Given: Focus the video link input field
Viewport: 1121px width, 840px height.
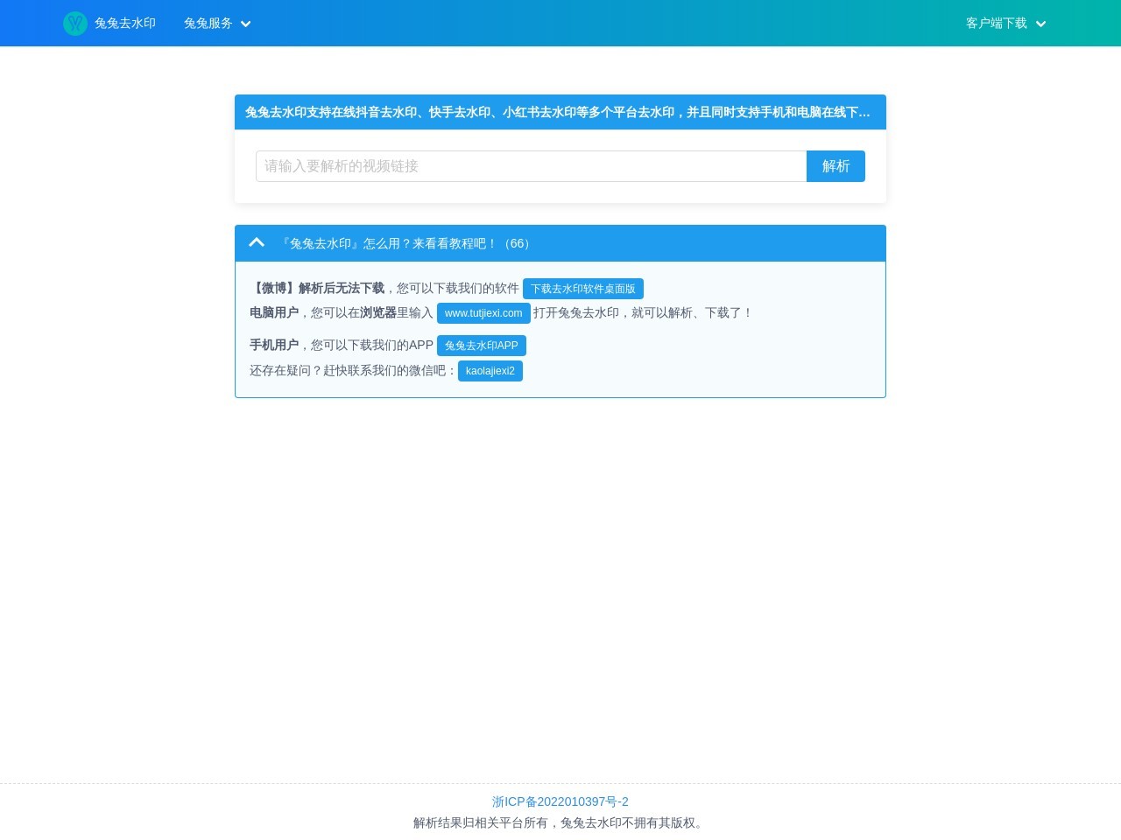Looking at the screenshot, I should pyautogui.click(x=531, y=166).
